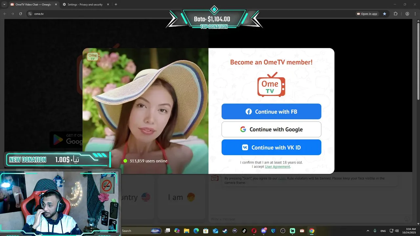Viewport: 420px width, 236px height.
Task: Launch Steam from taskbar
Action: pos(225,231)
